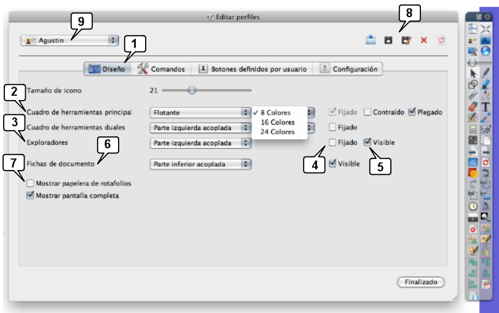This screenshot has width=499, height=313.
Task: Click the clock icon in floating toolbar
Action: click(x=473, y=206)
